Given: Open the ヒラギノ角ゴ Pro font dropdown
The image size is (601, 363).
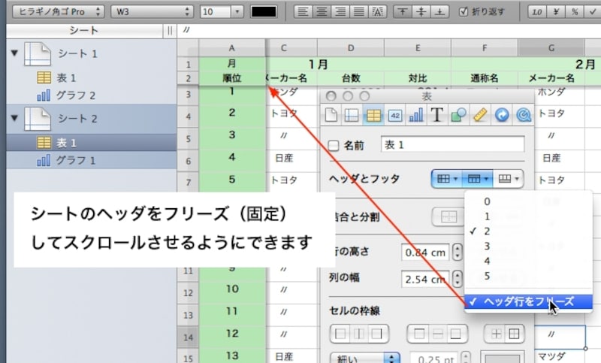Looking at the screenshot, I should pos(59,11).
